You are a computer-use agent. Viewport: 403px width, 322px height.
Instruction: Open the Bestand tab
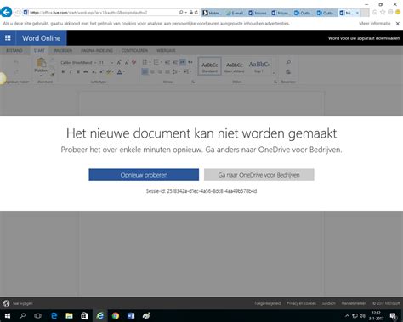pos(14,50)
